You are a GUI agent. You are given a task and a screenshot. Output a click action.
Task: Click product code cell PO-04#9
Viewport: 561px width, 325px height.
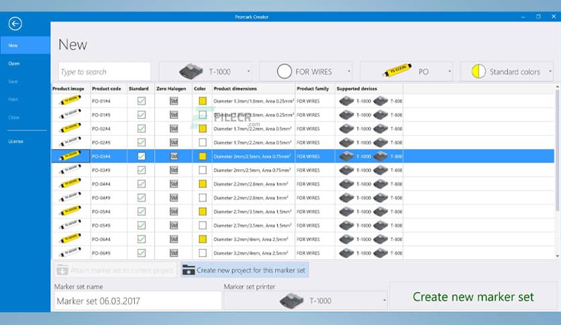coord(109,197)
